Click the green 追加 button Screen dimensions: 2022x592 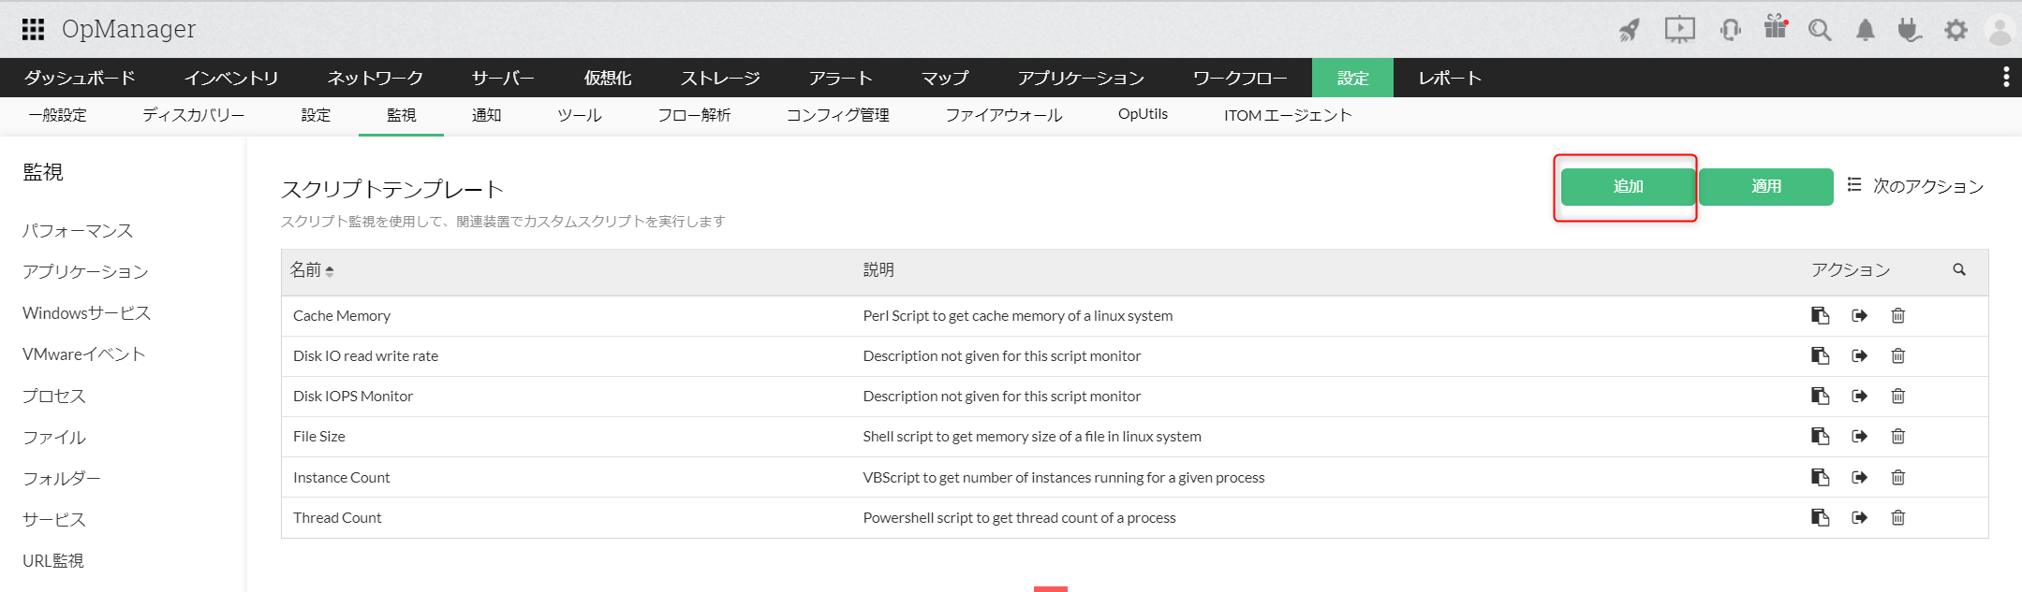1628,187
